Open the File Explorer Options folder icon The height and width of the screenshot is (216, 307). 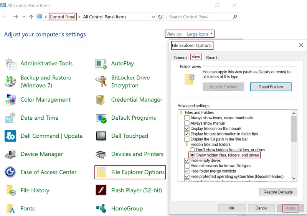(101, 172)
